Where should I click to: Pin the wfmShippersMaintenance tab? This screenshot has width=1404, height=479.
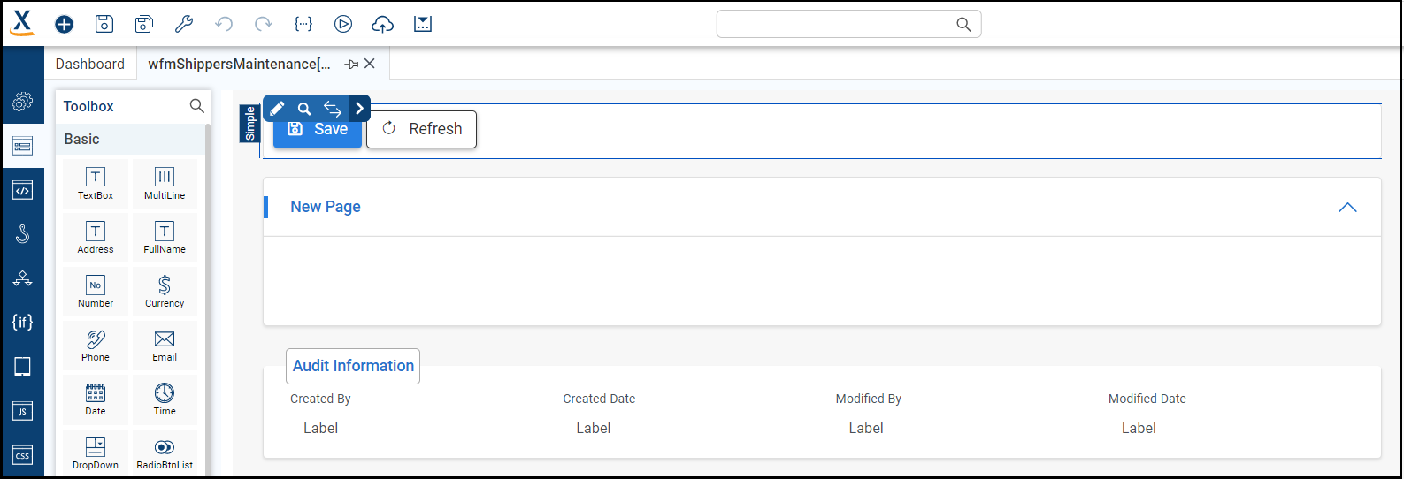coord(352,64)
